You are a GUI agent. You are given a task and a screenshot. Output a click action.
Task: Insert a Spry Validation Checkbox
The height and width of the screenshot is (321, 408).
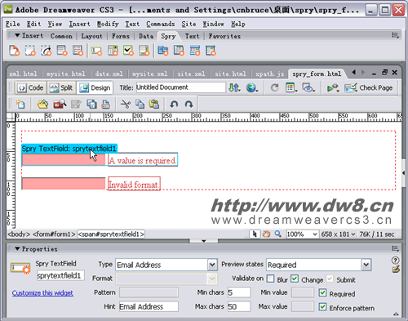(128, 51)
